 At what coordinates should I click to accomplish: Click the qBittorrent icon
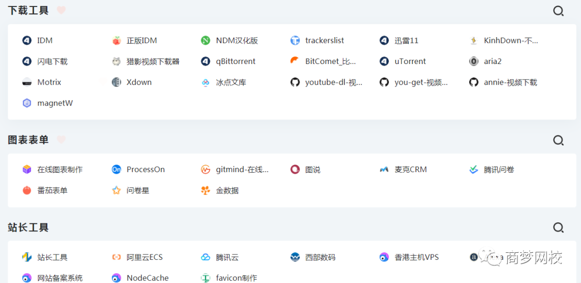pos(206,61)
